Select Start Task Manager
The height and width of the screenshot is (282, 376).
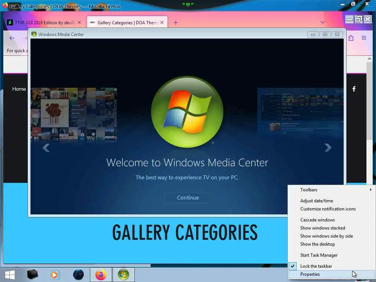point(332,255)
